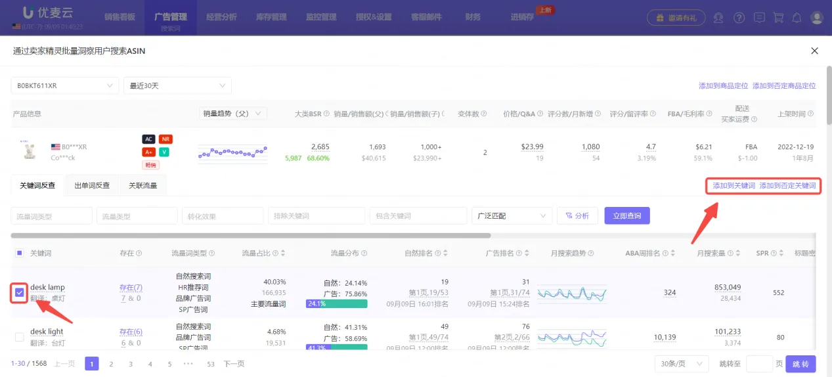Open 财务 in top navigation
832x377 pixels.
coord(473,16)
